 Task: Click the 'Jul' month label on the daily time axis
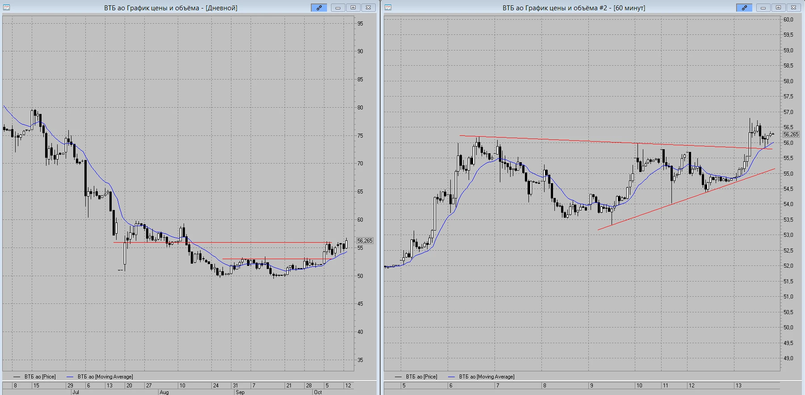[75, 392]
